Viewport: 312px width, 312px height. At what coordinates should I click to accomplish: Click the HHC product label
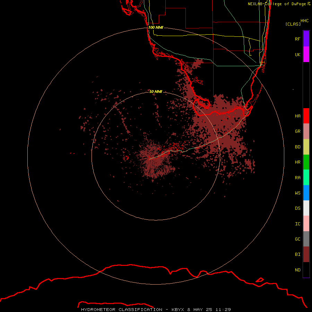point(304,21)
